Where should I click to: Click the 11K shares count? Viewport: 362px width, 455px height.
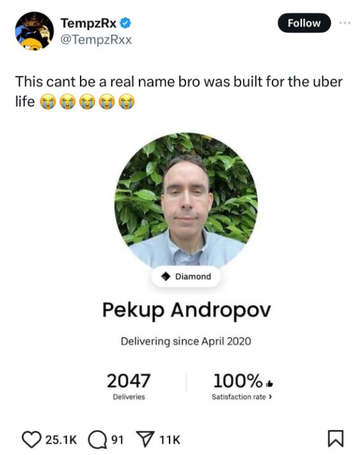170,440
